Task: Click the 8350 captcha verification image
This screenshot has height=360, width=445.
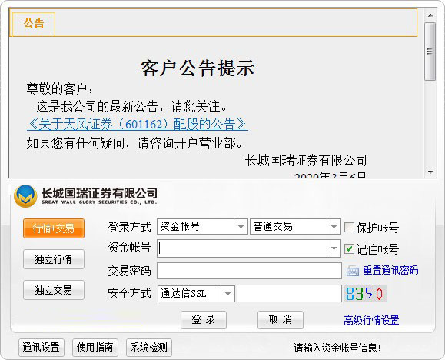Action: 366,294
